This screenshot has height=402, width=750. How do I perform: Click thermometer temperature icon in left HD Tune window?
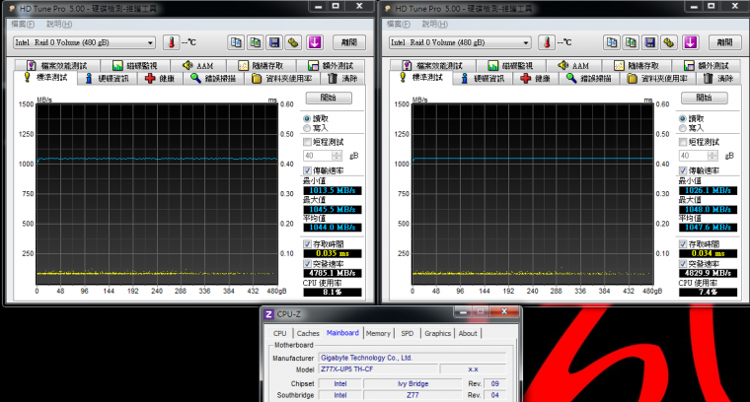(x=170, y=42)
